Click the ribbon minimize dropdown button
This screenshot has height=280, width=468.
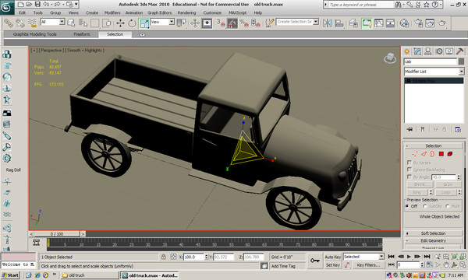143,34
